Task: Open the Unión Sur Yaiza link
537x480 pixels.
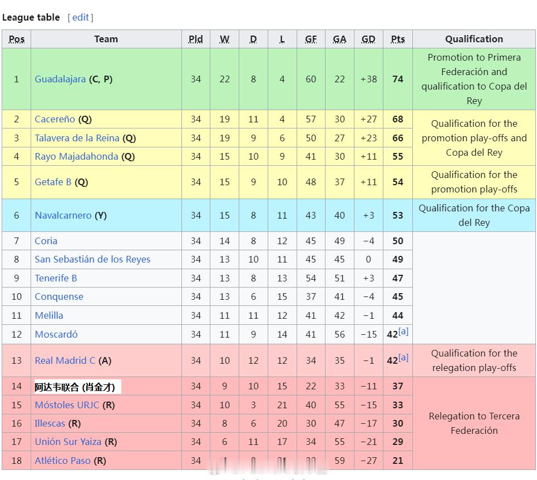Action: [x=68, y=442]
